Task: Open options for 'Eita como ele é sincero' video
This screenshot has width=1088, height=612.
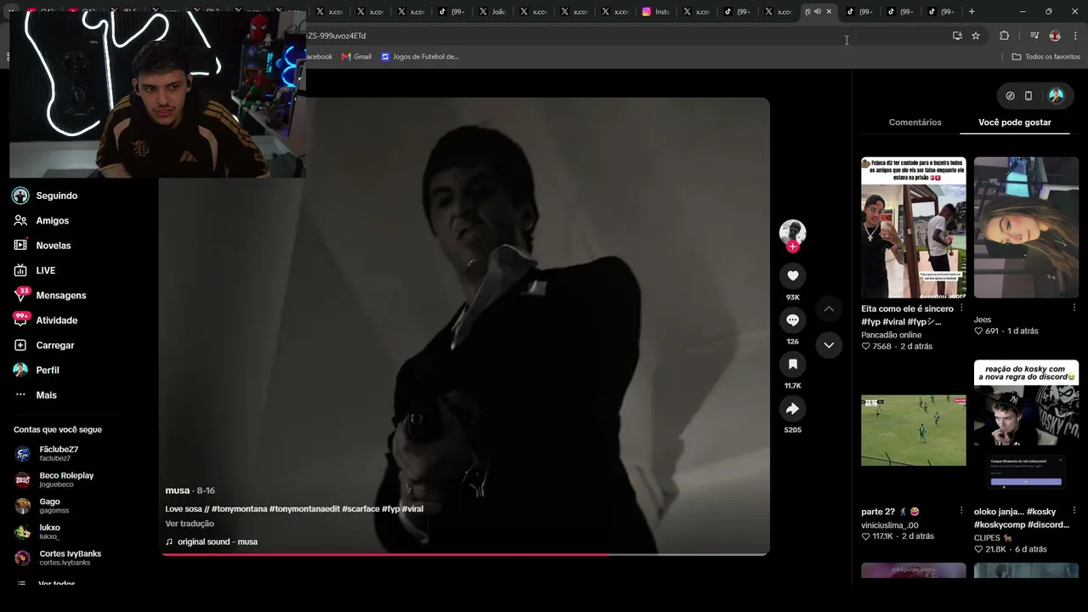Action: 961,308
